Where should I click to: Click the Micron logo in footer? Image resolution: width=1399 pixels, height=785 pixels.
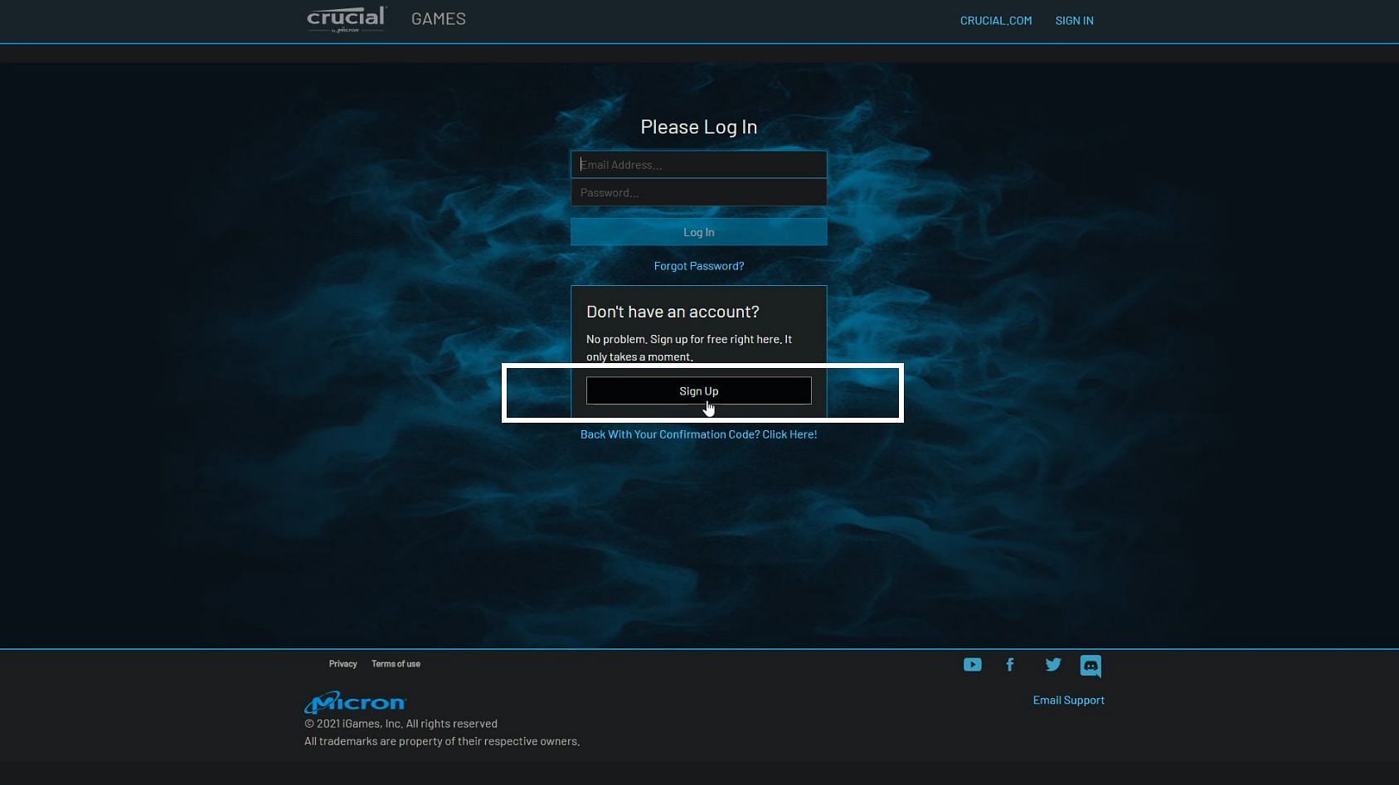[355, 702]
